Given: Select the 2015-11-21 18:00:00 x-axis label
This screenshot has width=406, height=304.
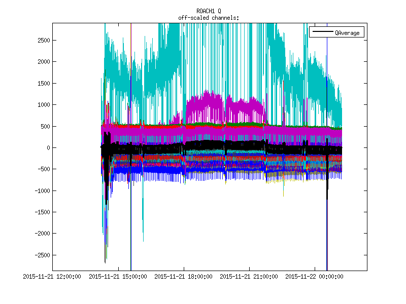Looking at the screenshot, I should tap(183, 277).
